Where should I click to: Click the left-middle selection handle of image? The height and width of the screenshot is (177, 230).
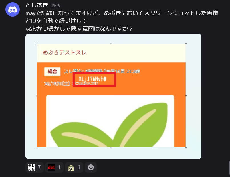point(37,96)
